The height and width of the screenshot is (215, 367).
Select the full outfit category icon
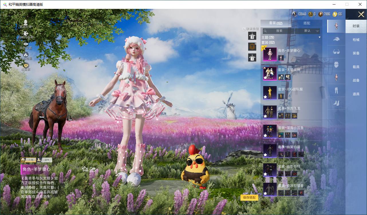(336, 26)
